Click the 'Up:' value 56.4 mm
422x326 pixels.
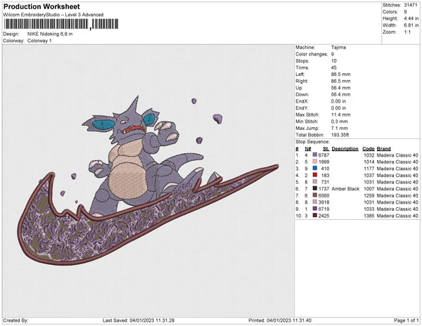pyautogui.click(x=340, y=88)
